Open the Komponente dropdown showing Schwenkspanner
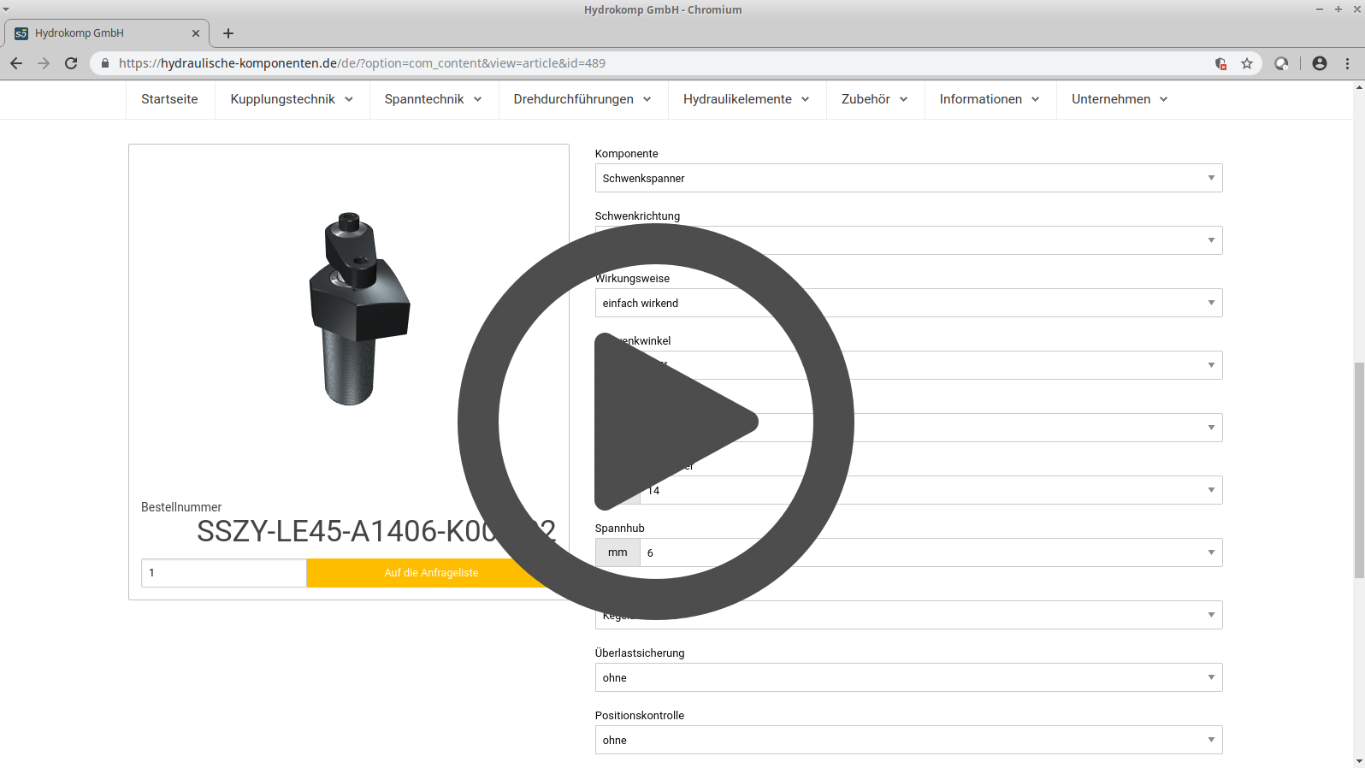The width and height of the screenshot is (1365, 768). [x=908, y=178]
